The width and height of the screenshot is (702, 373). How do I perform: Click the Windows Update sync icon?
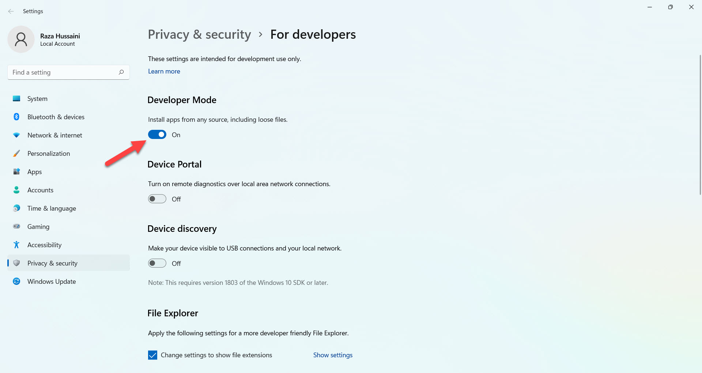pos(16,282)
